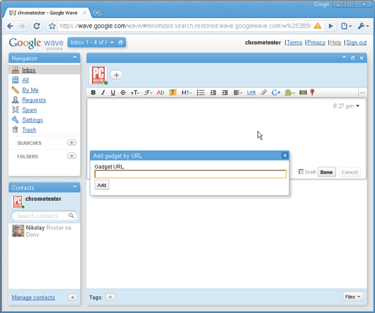Focus the Gadget URL text field
Image resolution: width=375 pixels, height=313 pixels.
click(191, 174)
